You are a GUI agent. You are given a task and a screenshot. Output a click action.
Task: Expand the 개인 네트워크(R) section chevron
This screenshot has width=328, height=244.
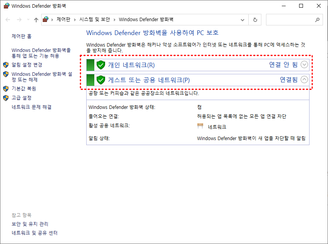[304, 65]
